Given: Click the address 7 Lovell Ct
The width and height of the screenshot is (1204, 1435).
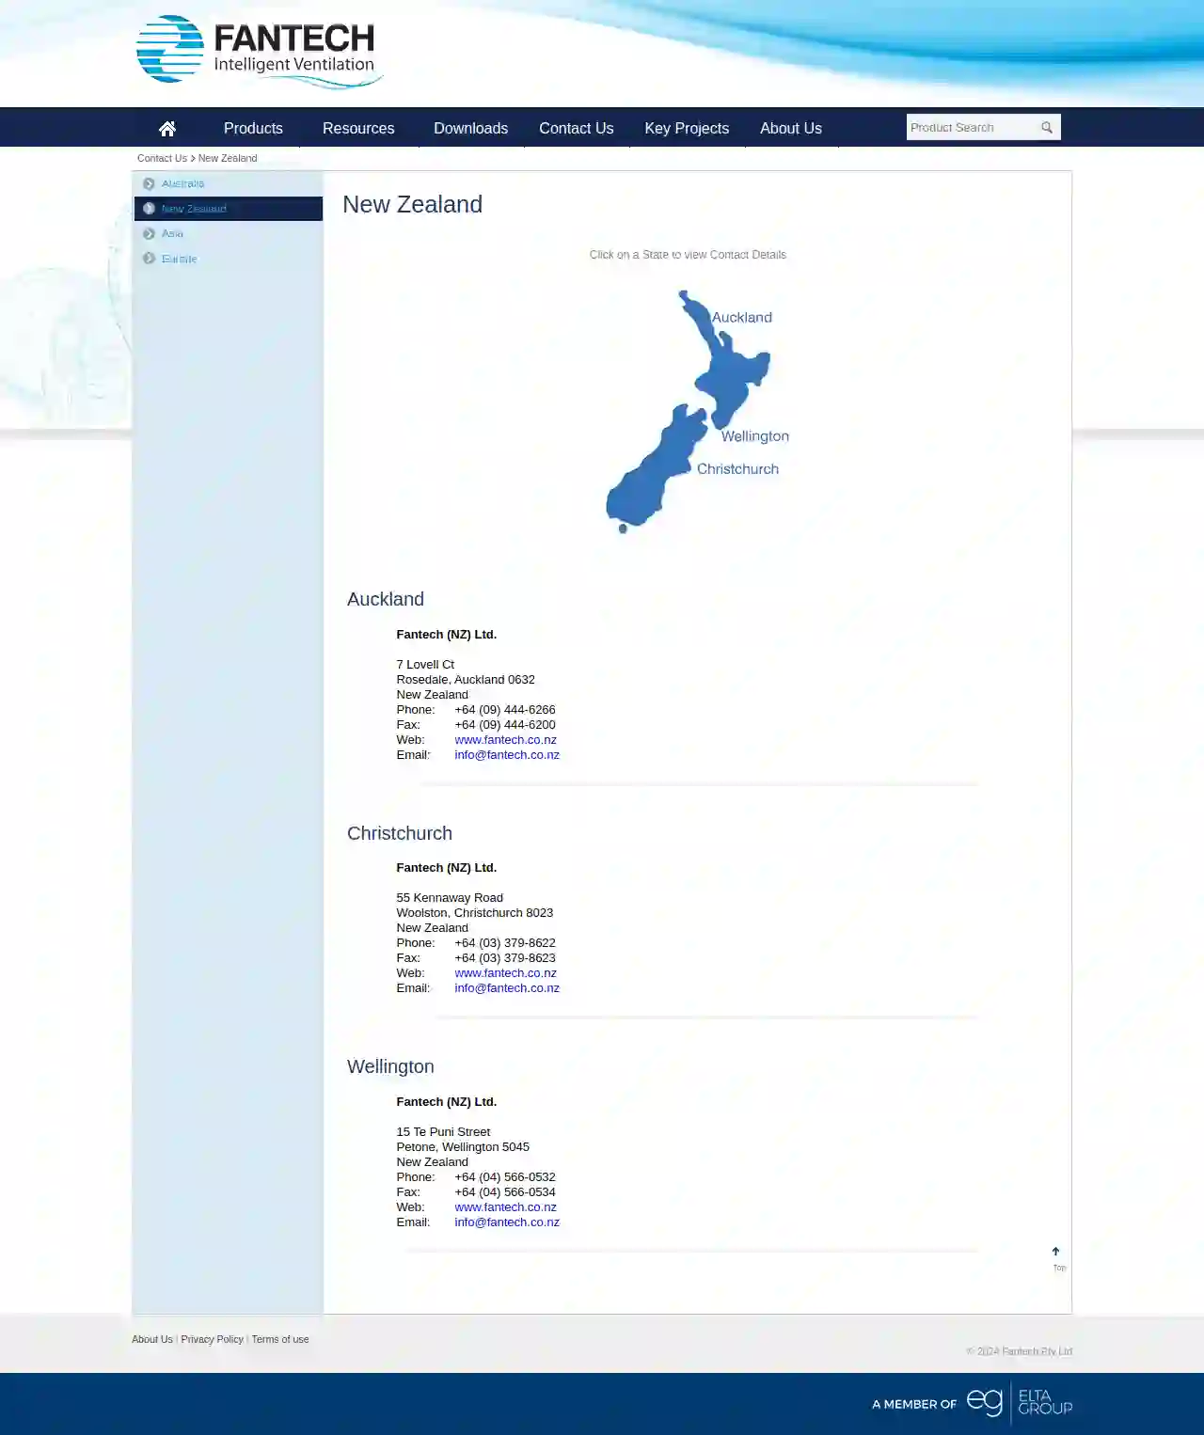Looking at the screenshot, I should click(425, 665).
